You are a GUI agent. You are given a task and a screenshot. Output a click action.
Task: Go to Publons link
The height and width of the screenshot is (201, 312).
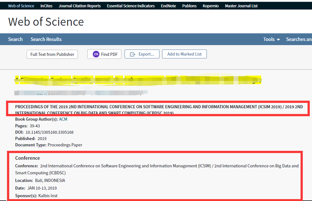click(x=189, y=6)
